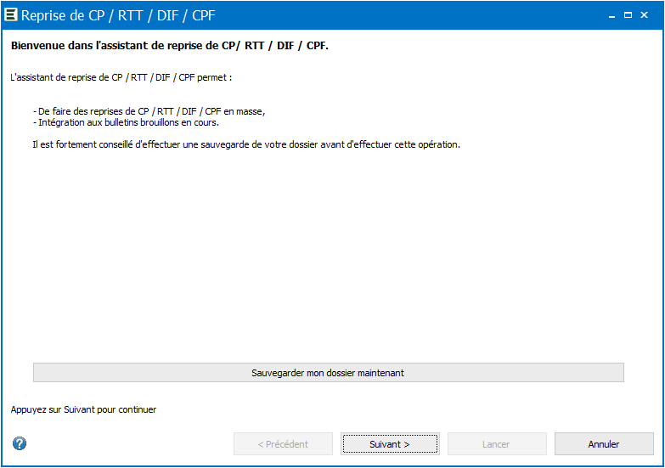Click the application icon in the title bar
Image resolution: width=665 pixels, height=468 pixels.
click(x=10, y=14)
